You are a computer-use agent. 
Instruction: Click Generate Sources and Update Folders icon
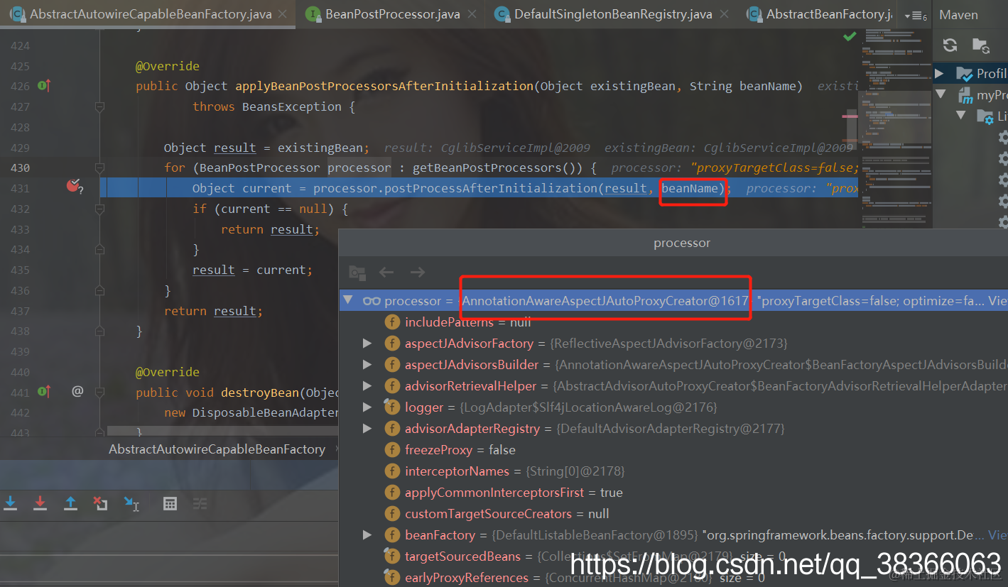pos(980,46)
